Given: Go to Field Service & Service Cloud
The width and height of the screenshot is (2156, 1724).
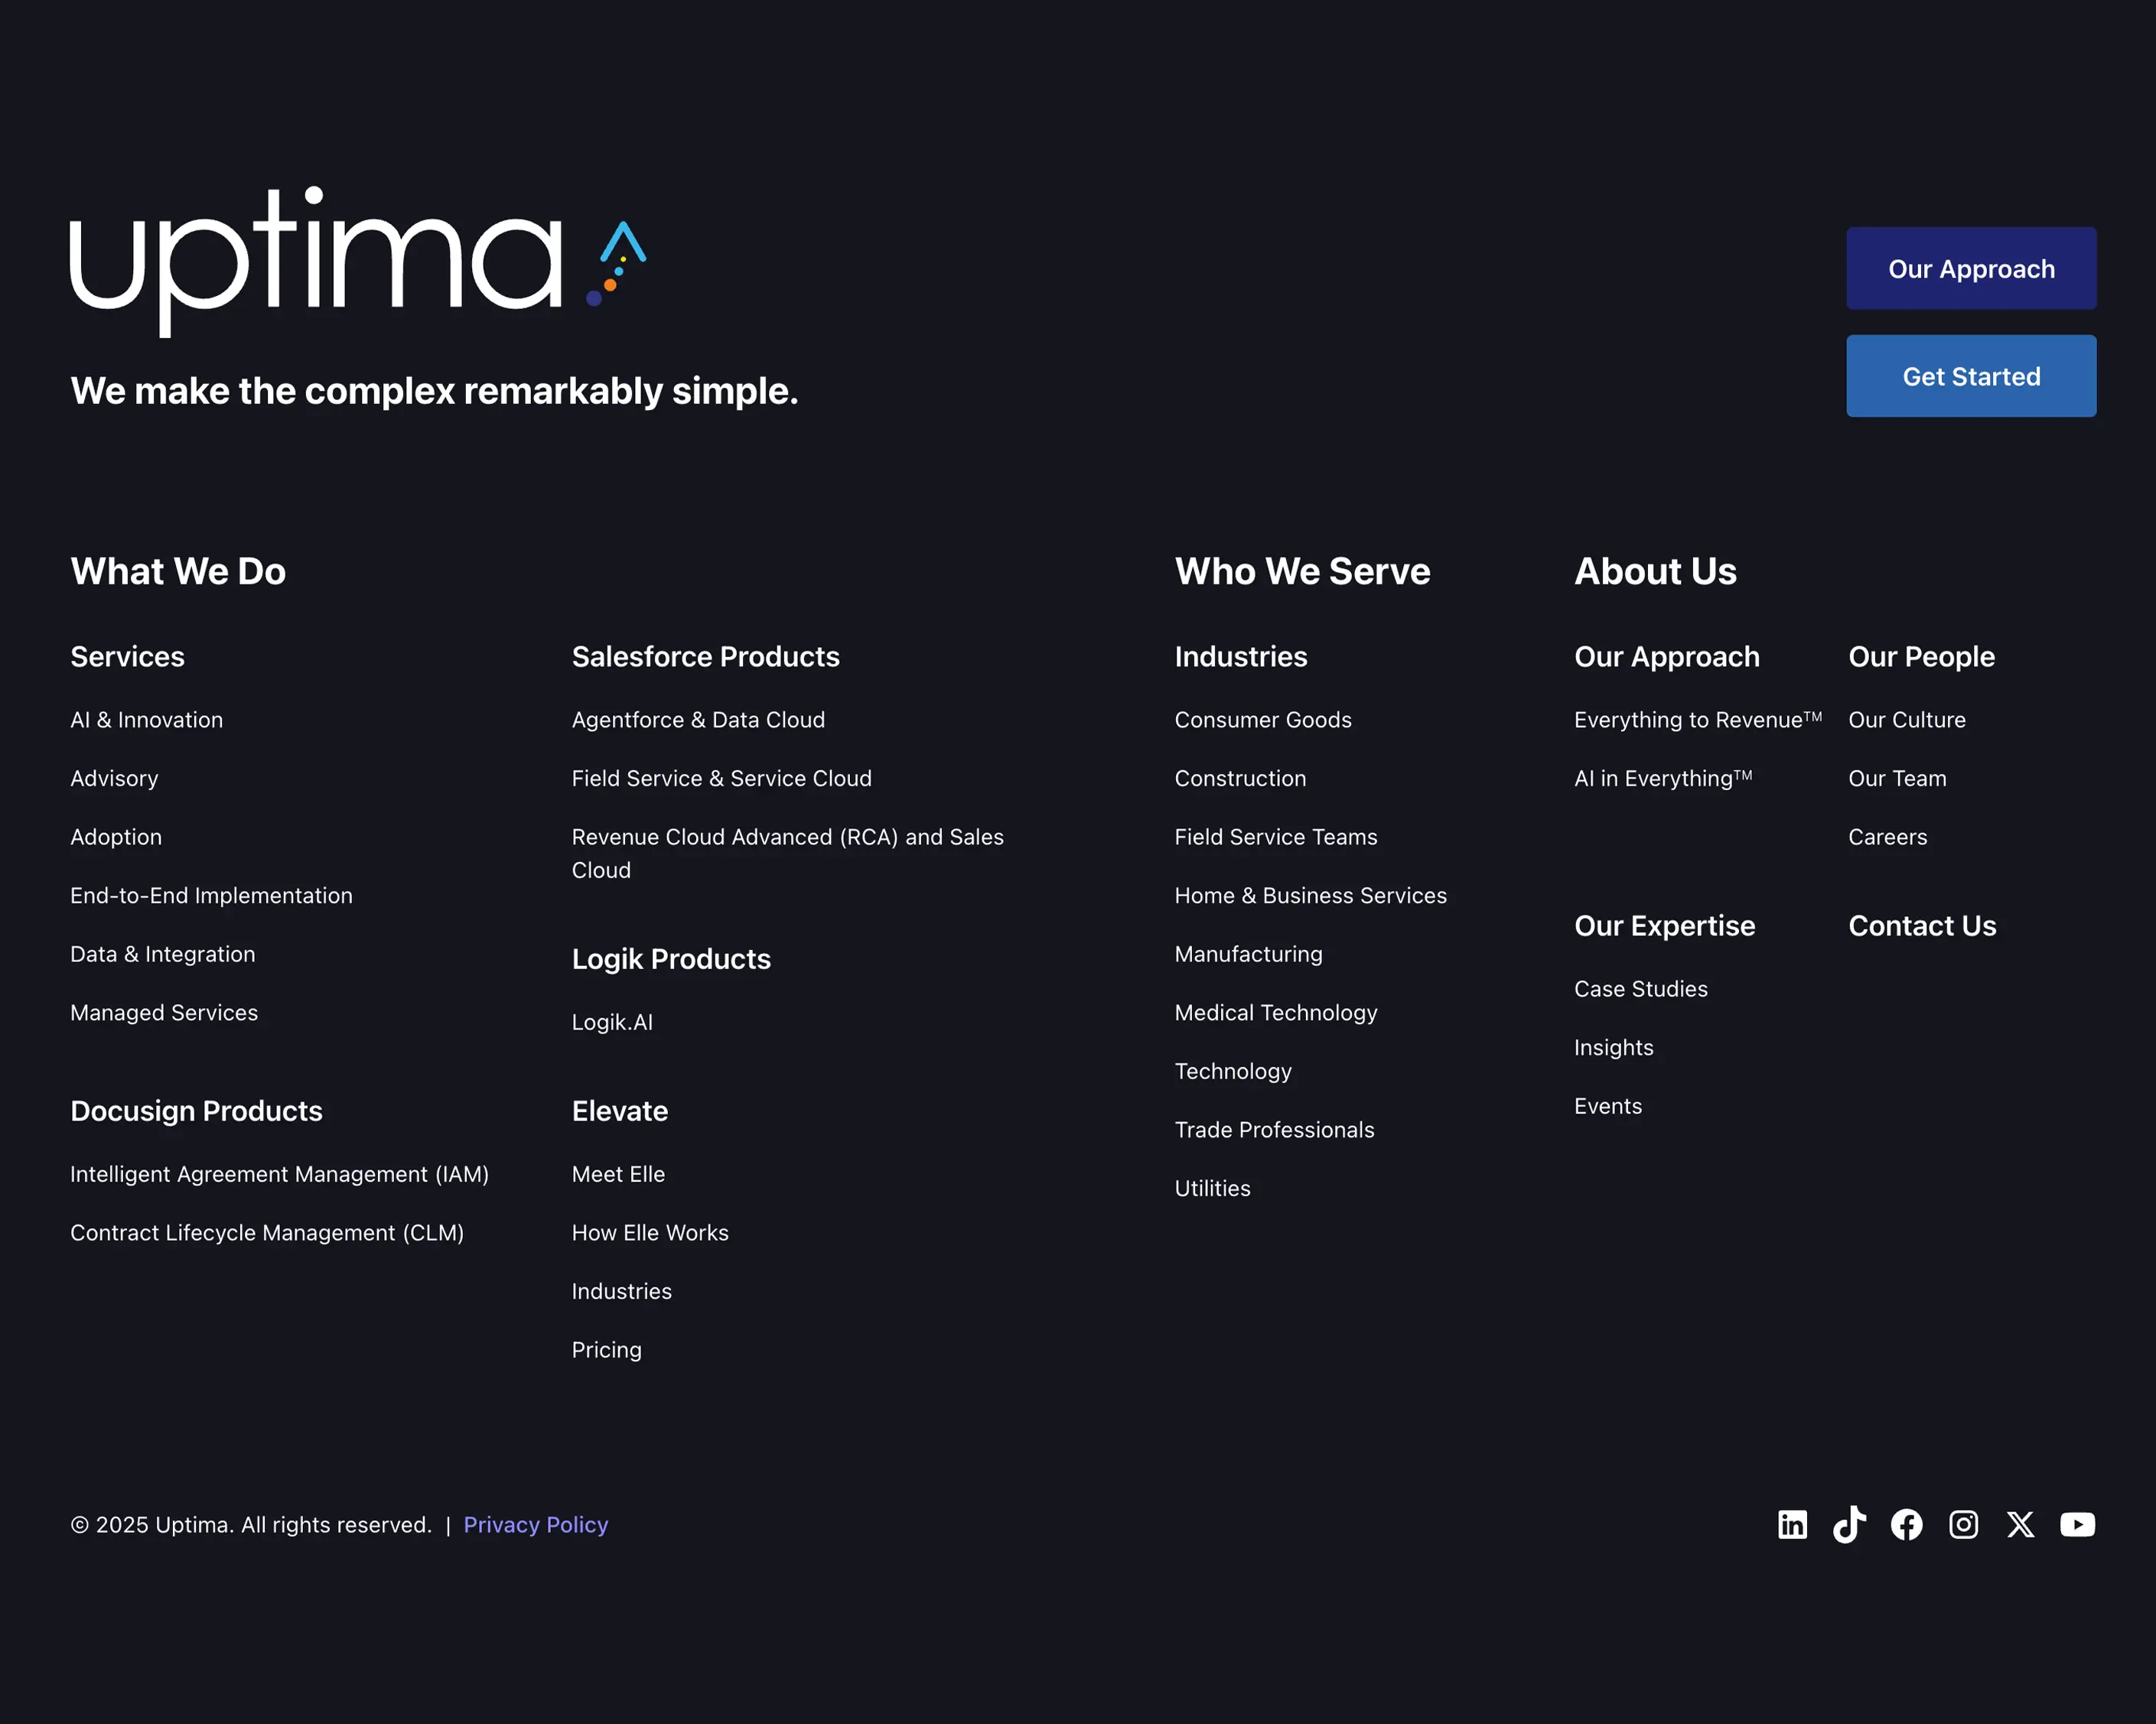Looking at the screenshot, I should coord(721,778).
